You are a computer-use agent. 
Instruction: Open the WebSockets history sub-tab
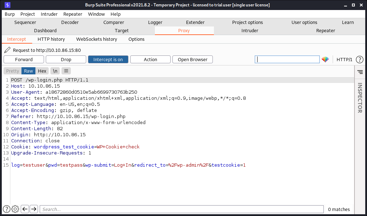tap(97, 39)
